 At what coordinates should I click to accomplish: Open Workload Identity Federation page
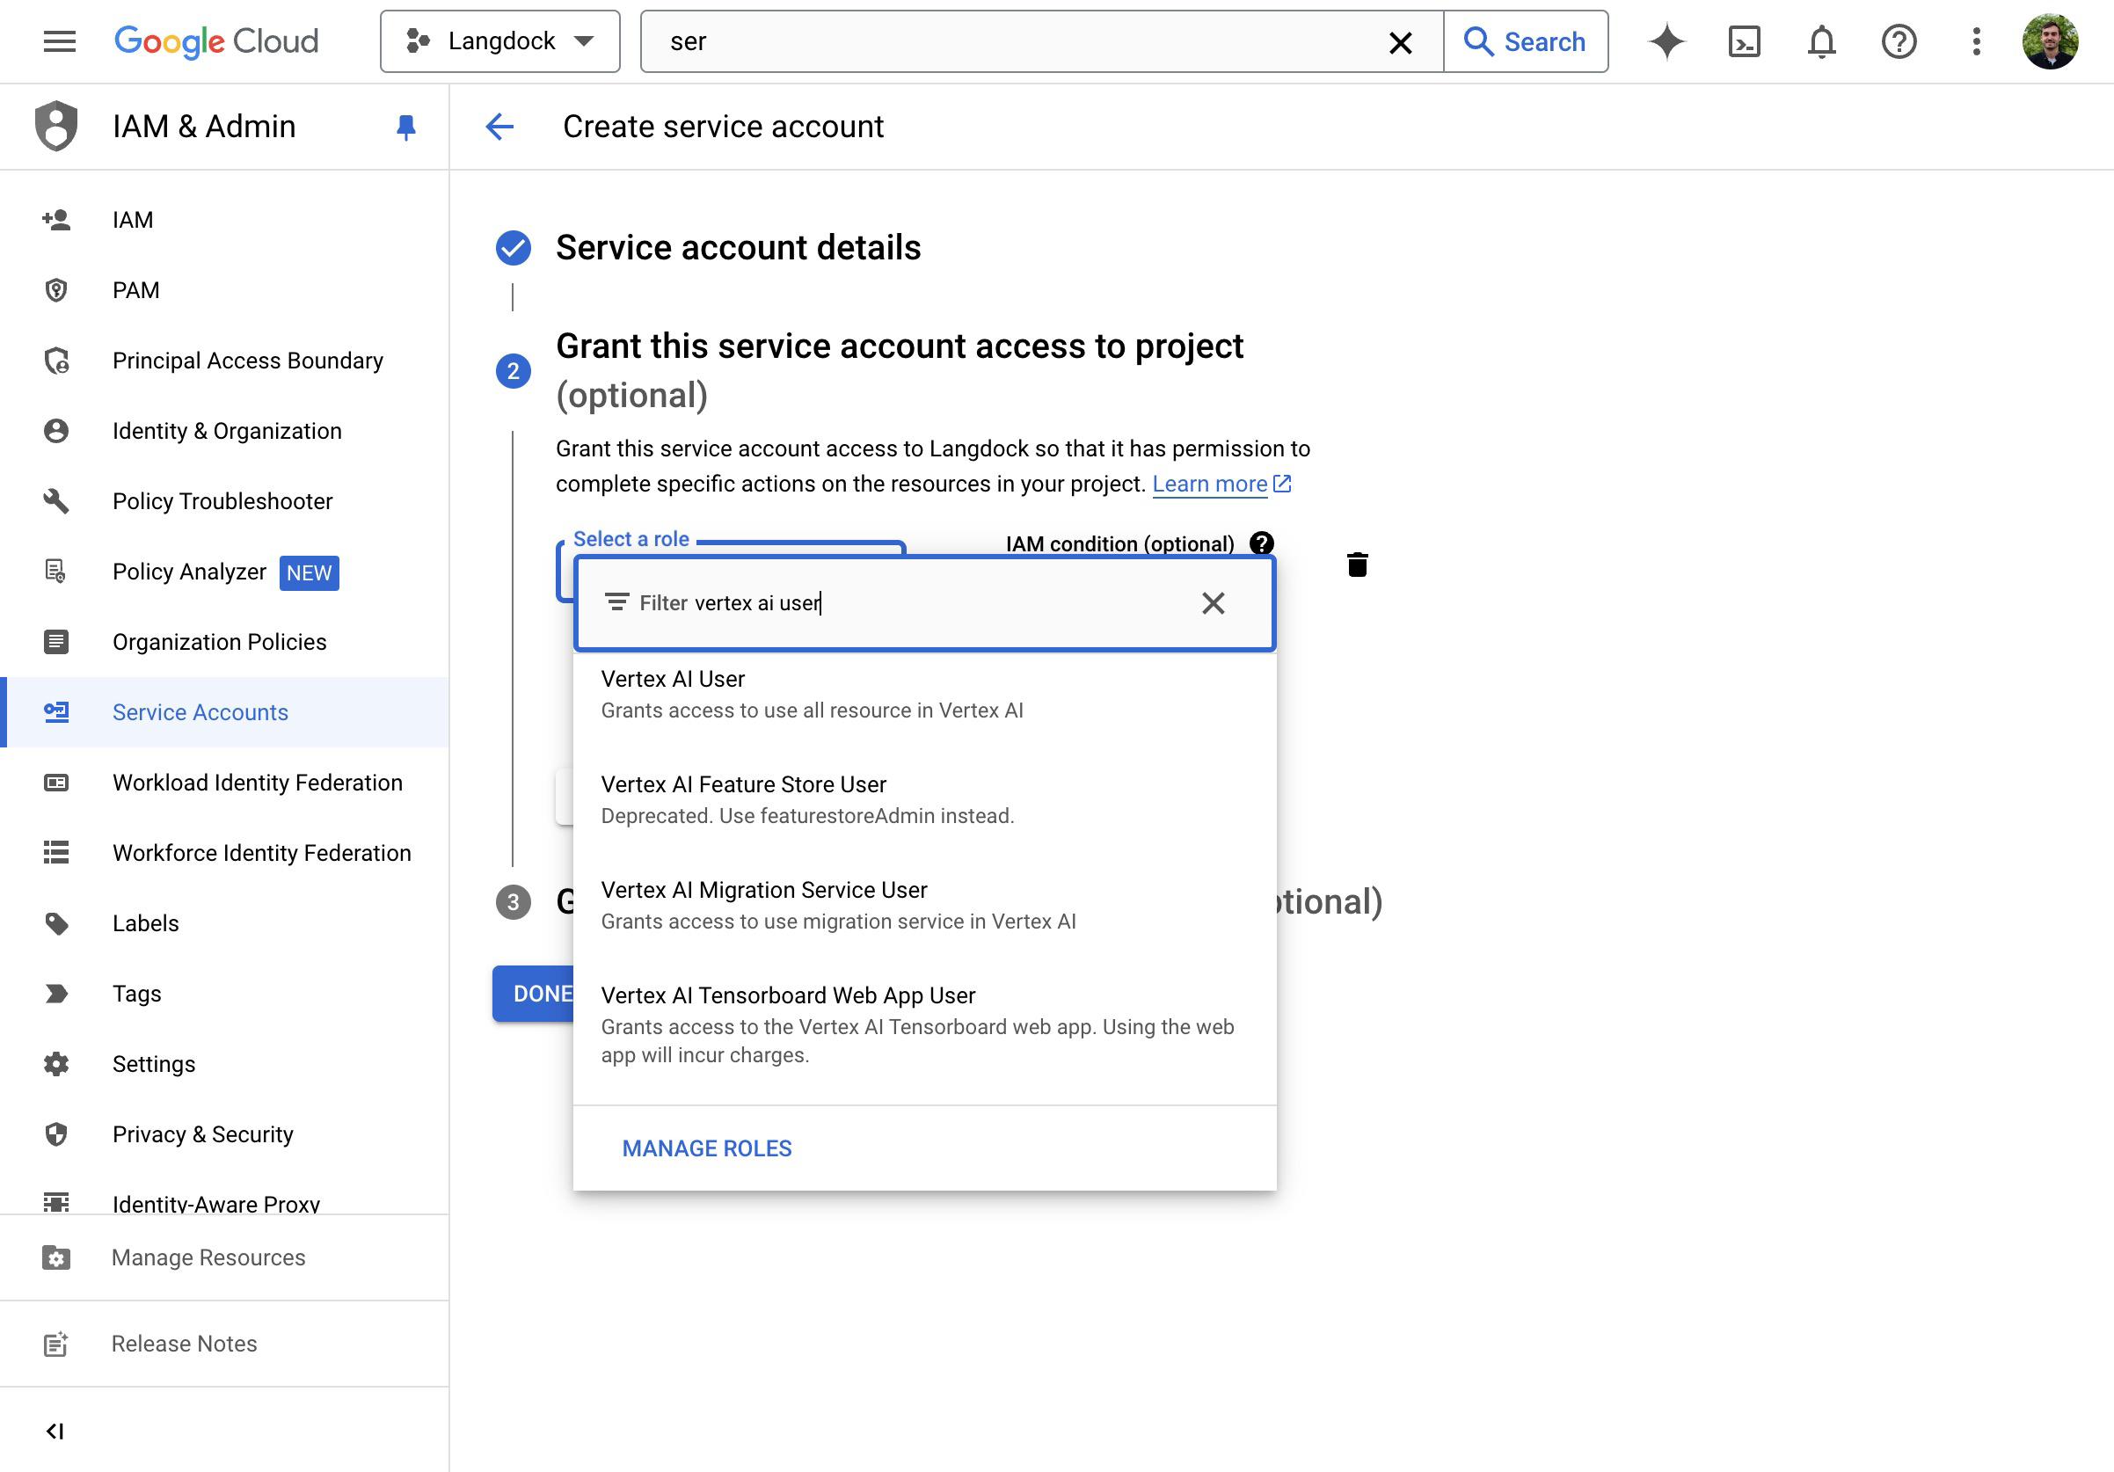click(224, 783)
